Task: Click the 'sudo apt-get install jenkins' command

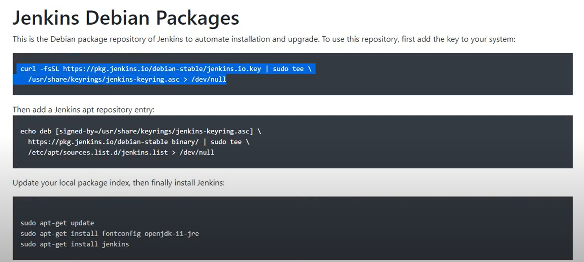Action: (75, 244)
